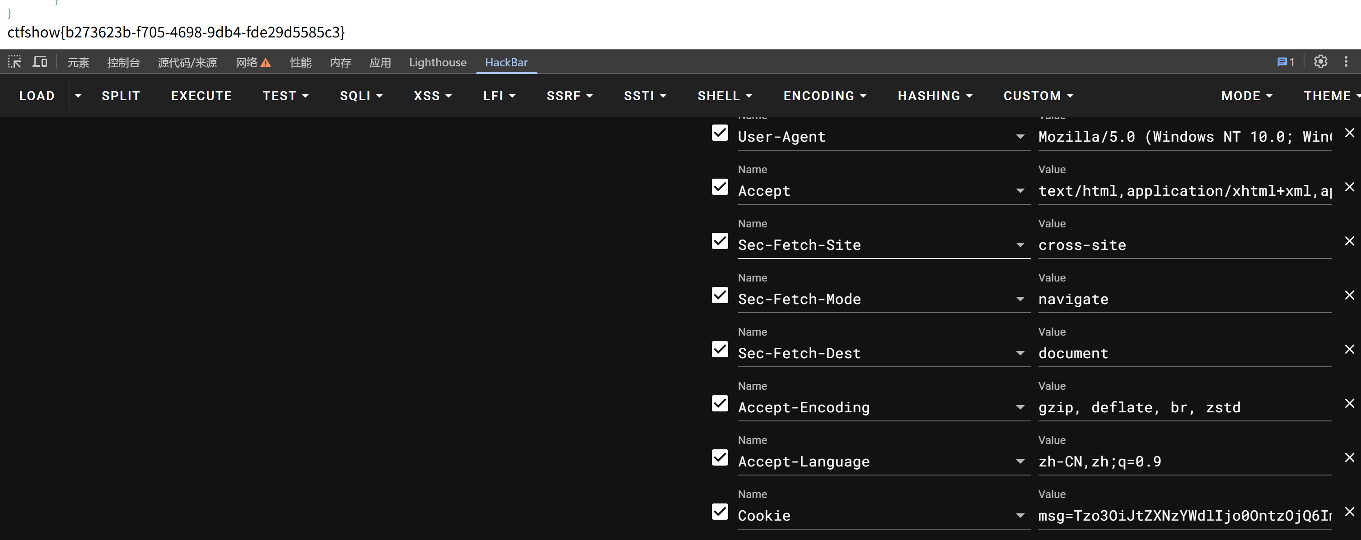Expand the LOAD button arrow dropdown

tap(78, 96)
